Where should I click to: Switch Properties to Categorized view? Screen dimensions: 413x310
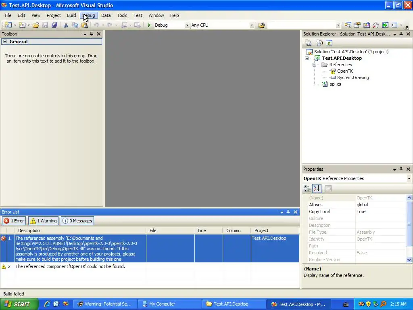pos(307,189)
